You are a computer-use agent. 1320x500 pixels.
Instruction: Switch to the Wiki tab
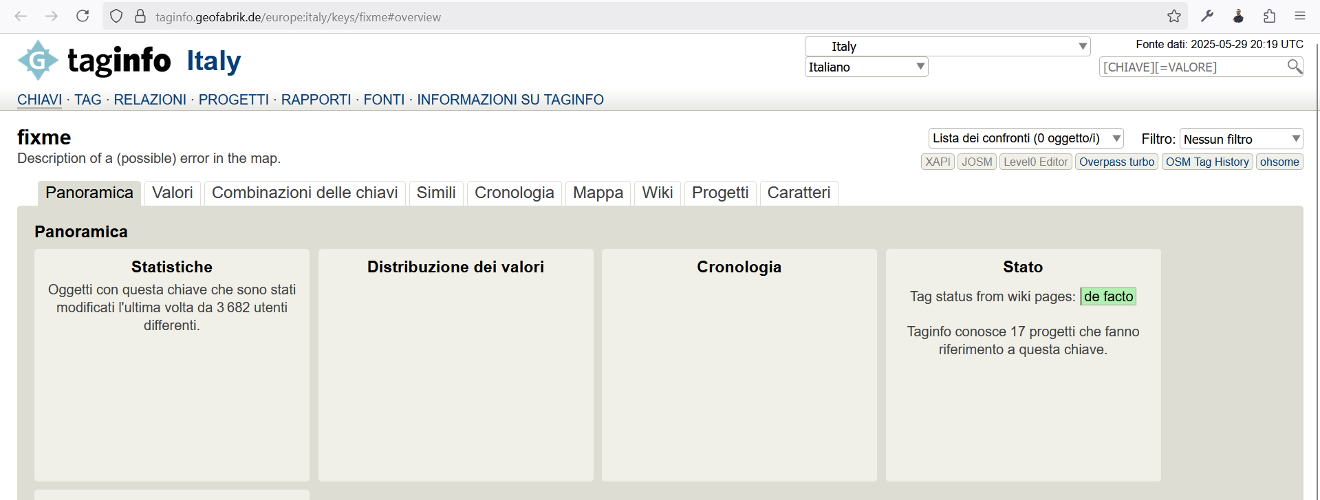(658, 193)
